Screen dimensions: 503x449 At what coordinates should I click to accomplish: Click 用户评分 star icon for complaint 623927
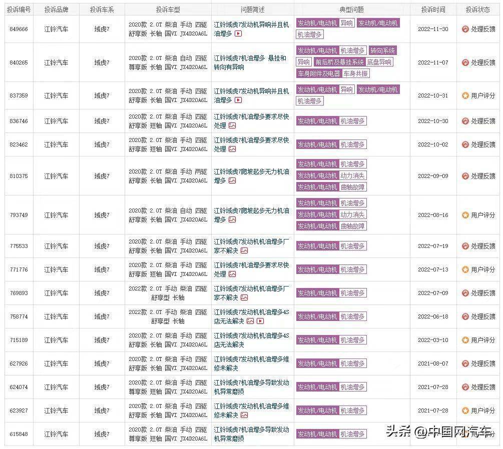[465, 410]
